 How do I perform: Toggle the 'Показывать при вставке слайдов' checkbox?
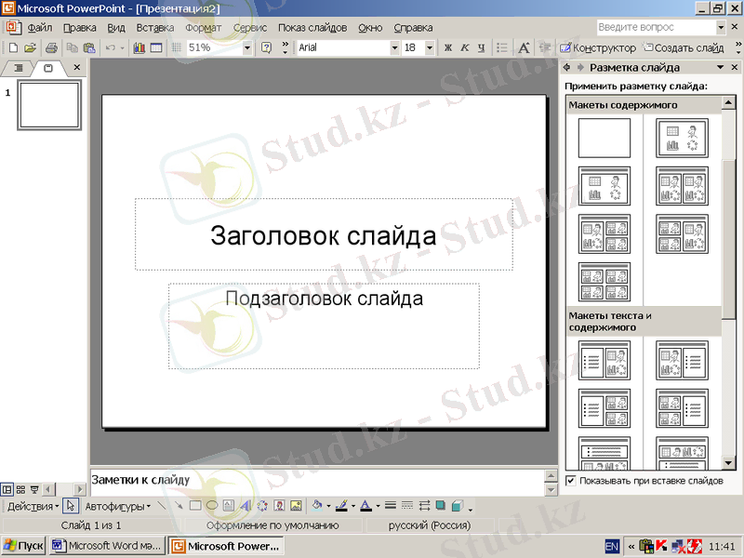coord(570,481)
